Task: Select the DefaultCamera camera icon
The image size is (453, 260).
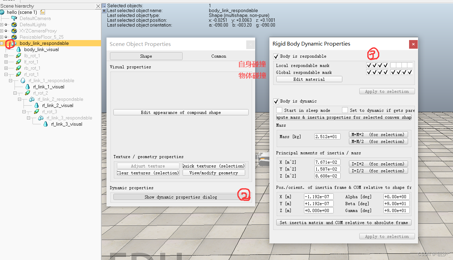Action: tap(13, 18)
